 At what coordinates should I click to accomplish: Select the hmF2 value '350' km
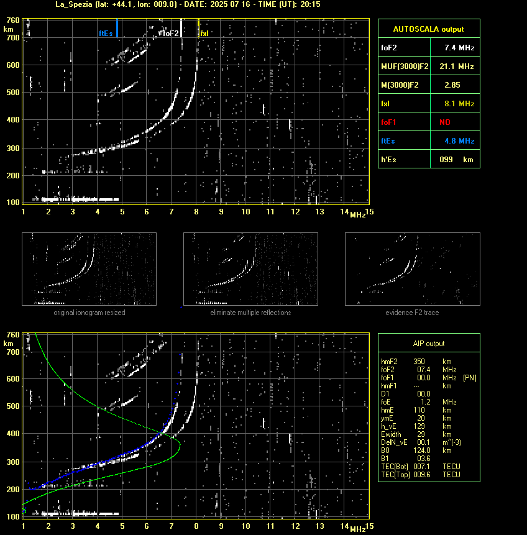[419, 362]
